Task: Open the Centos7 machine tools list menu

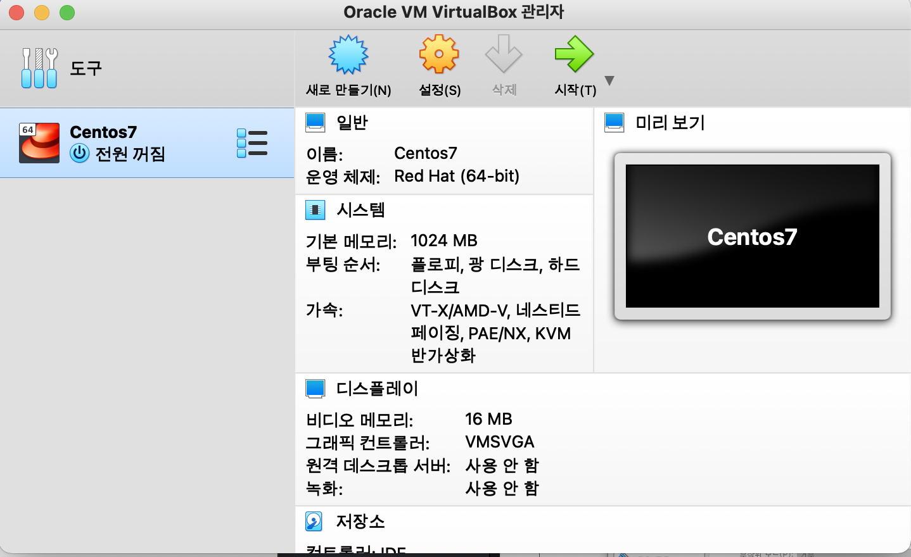Action: tap(252, 143)
